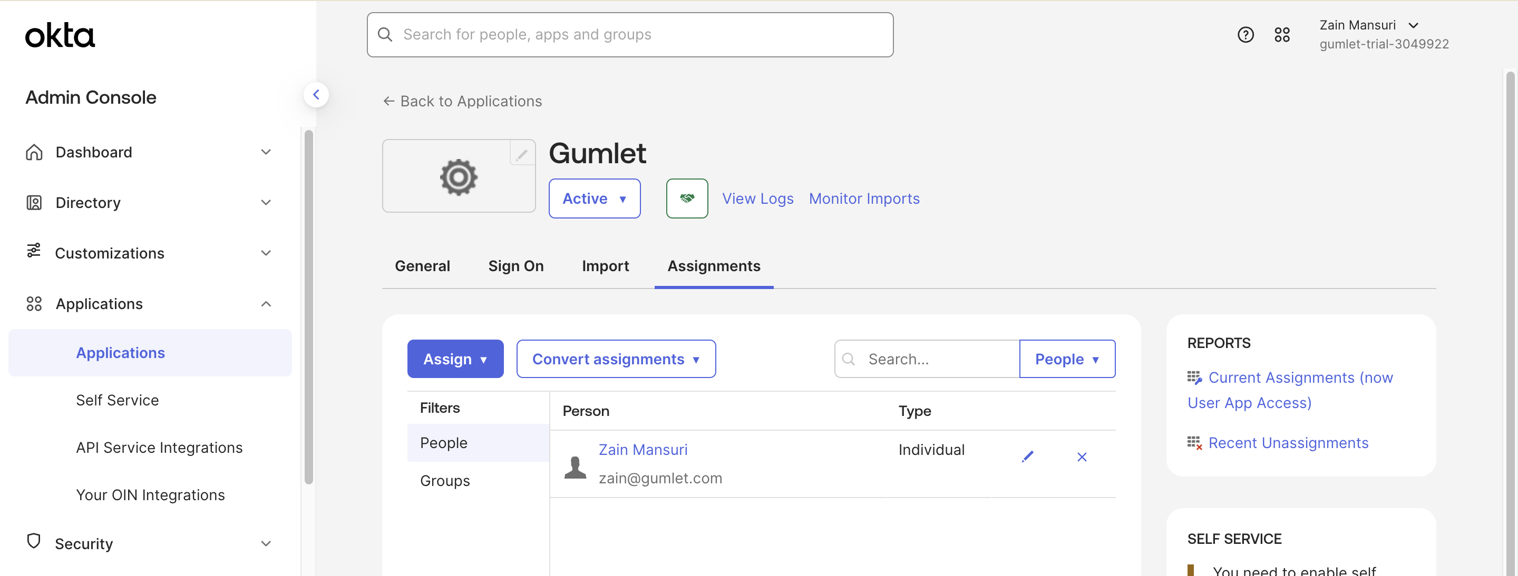
Task: Switch to the Import tab
Action: [x=605, y=266]
